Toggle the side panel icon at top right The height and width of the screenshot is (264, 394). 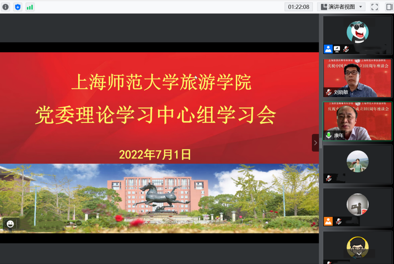tap(389, 7)
